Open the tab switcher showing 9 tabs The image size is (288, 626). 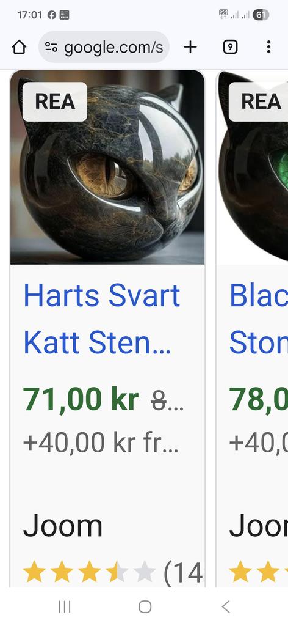click(230, 47)
